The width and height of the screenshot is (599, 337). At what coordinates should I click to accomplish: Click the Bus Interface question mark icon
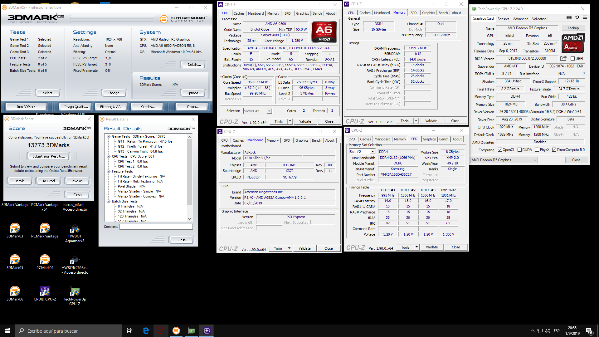pyautogui.click(x=584, y=74)
